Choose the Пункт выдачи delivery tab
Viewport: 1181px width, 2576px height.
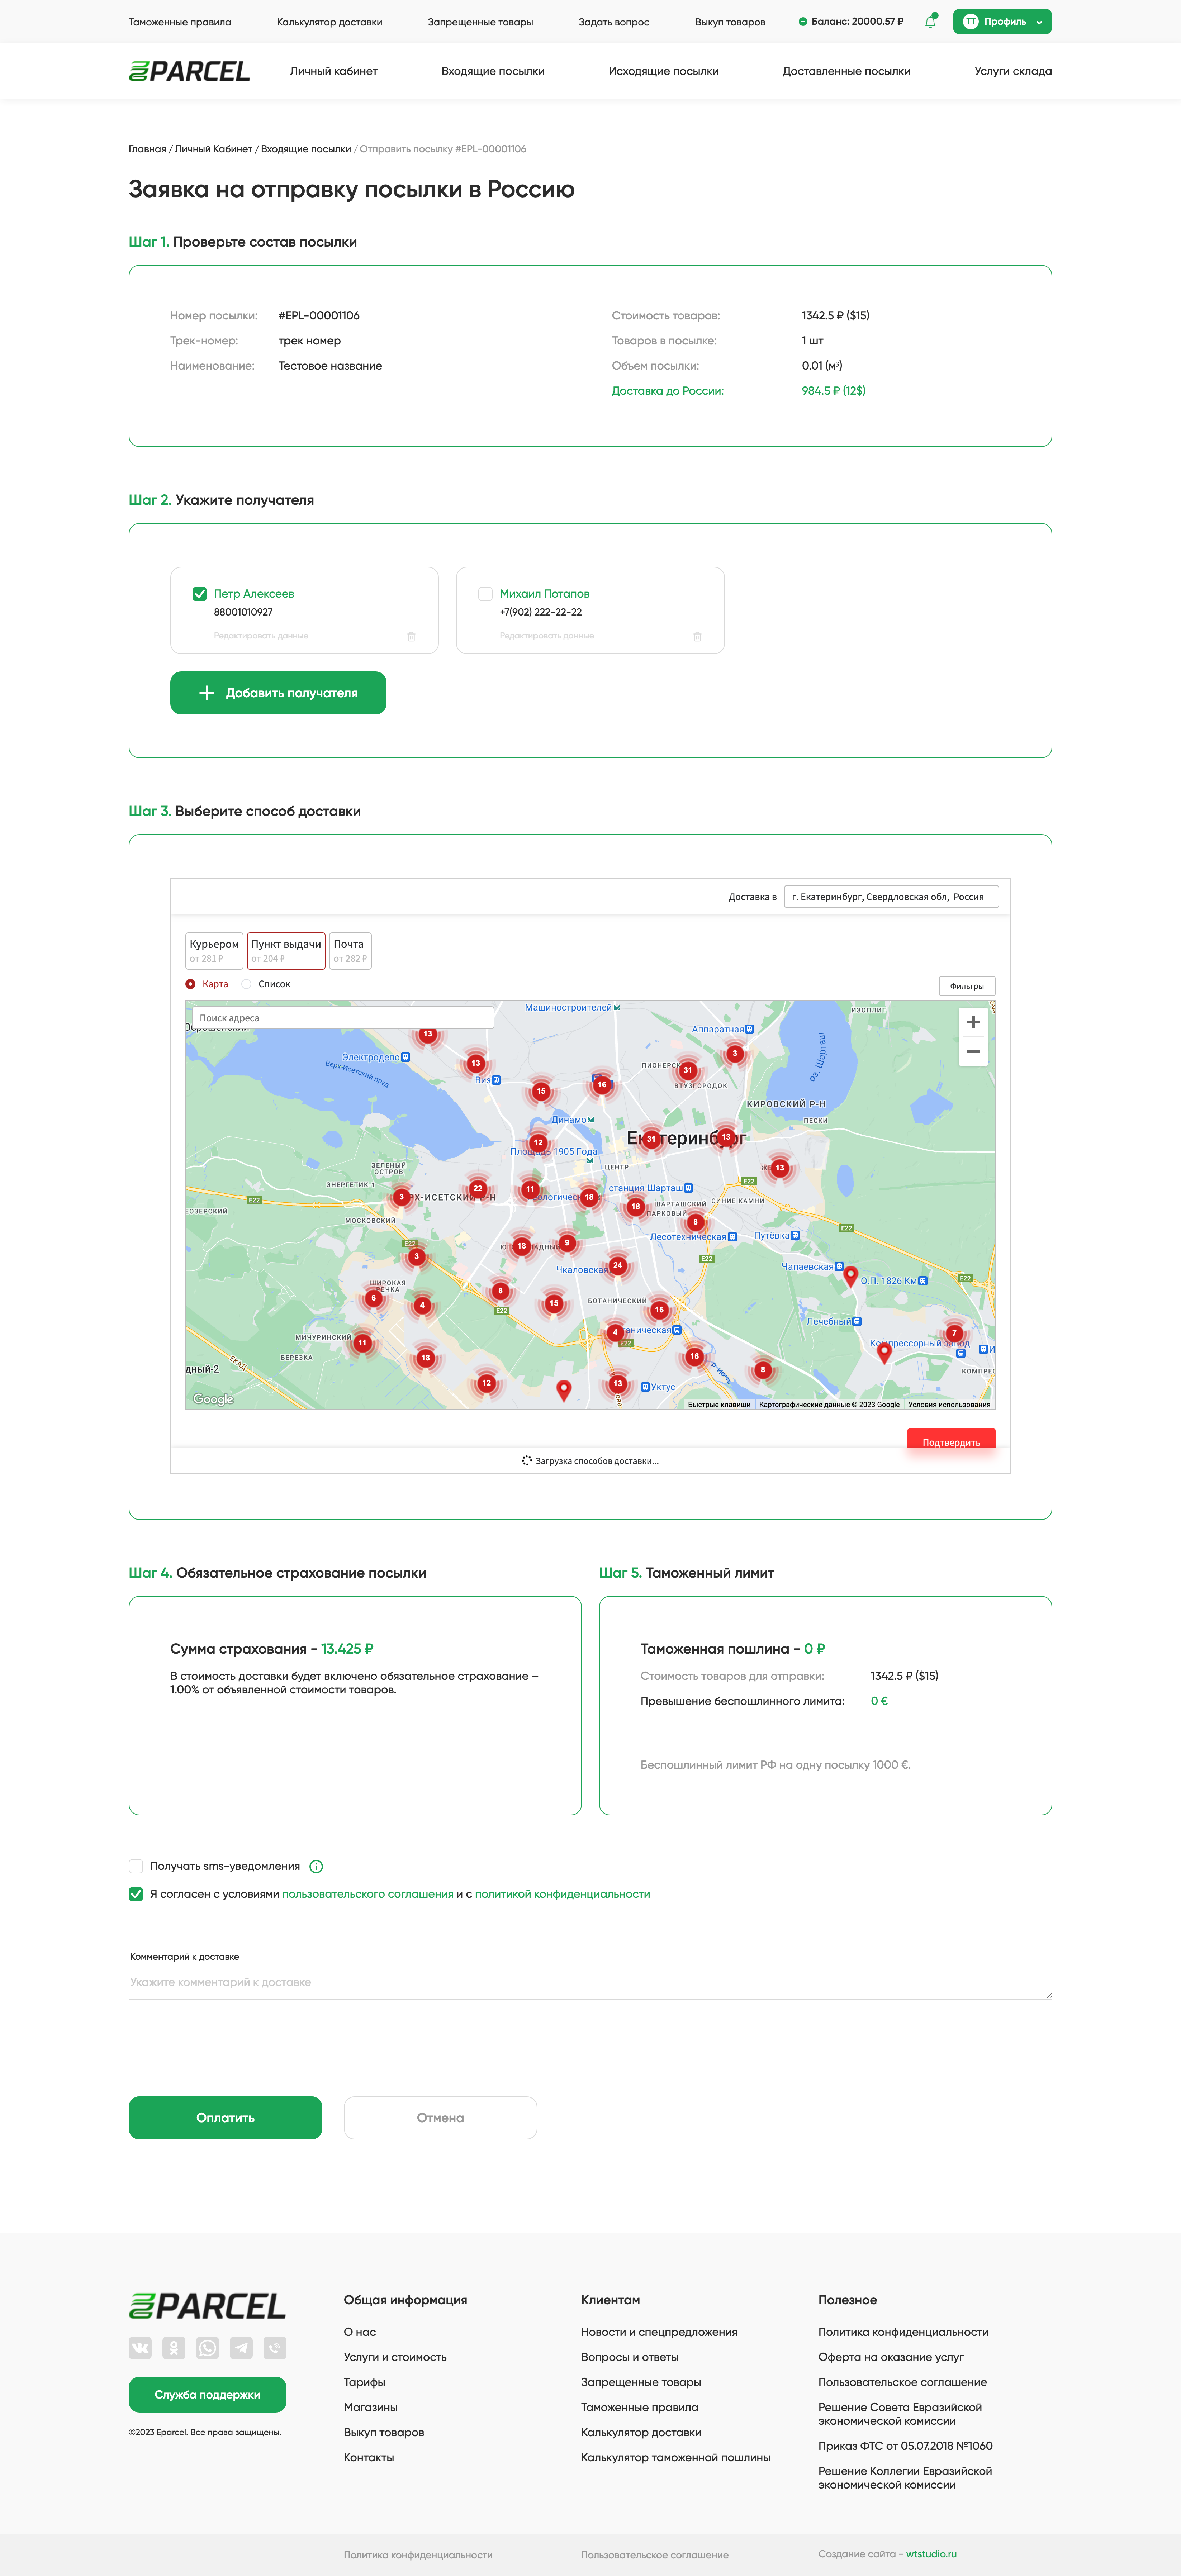286,951
